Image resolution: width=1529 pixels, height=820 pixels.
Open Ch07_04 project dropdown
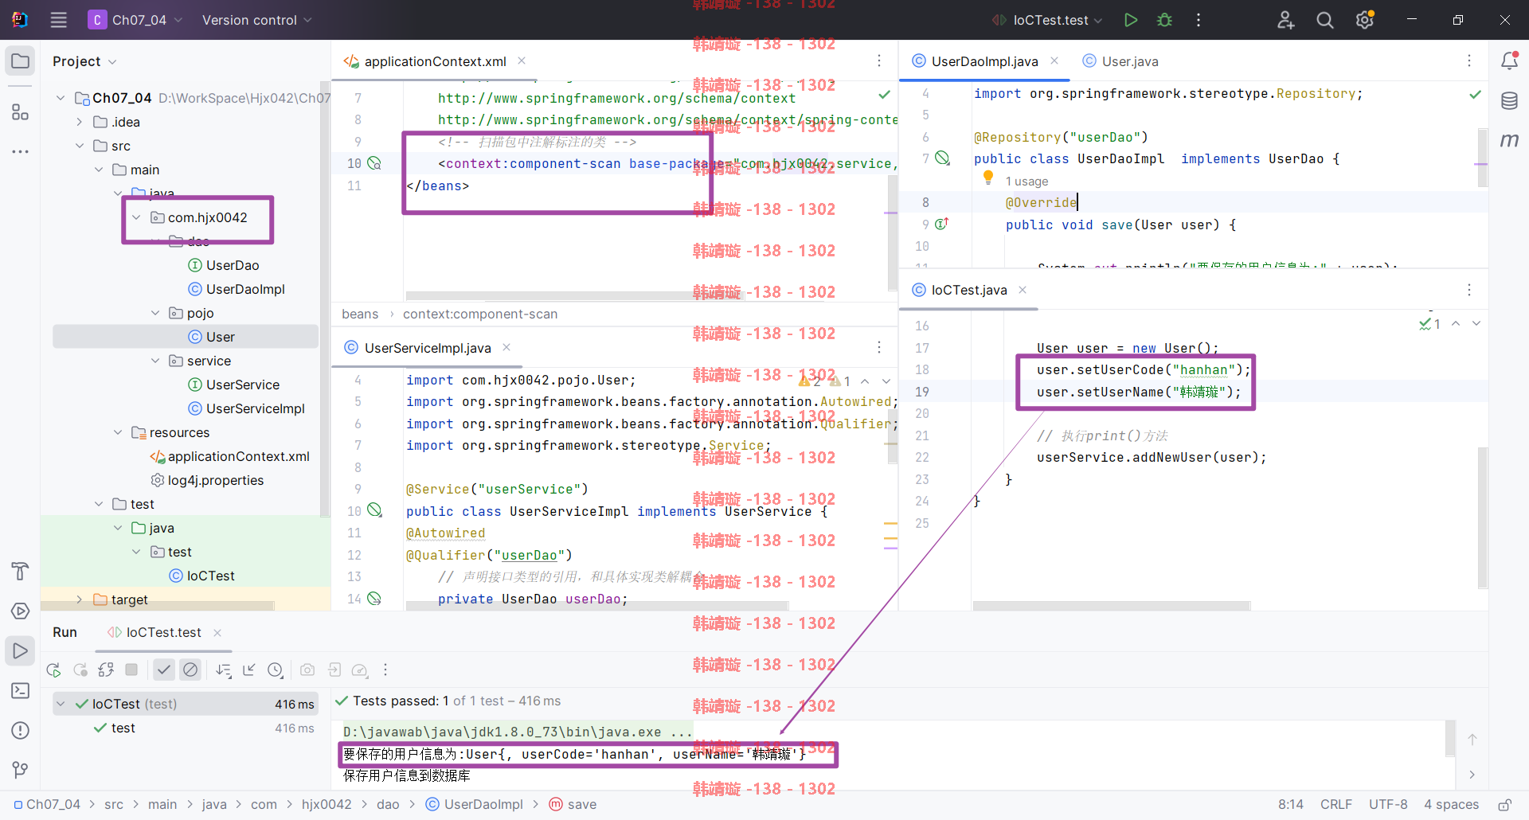pyautogui.click(x=136, y=20)
